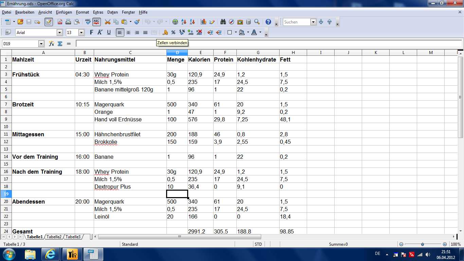
Task: Switch to the Tabelle3 sheet tab
Action: point(73,237)
